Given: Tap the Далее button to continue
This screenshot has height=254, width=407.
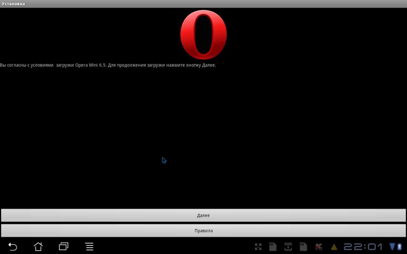Looking at the screenshot, I should (x=203, y=215).
